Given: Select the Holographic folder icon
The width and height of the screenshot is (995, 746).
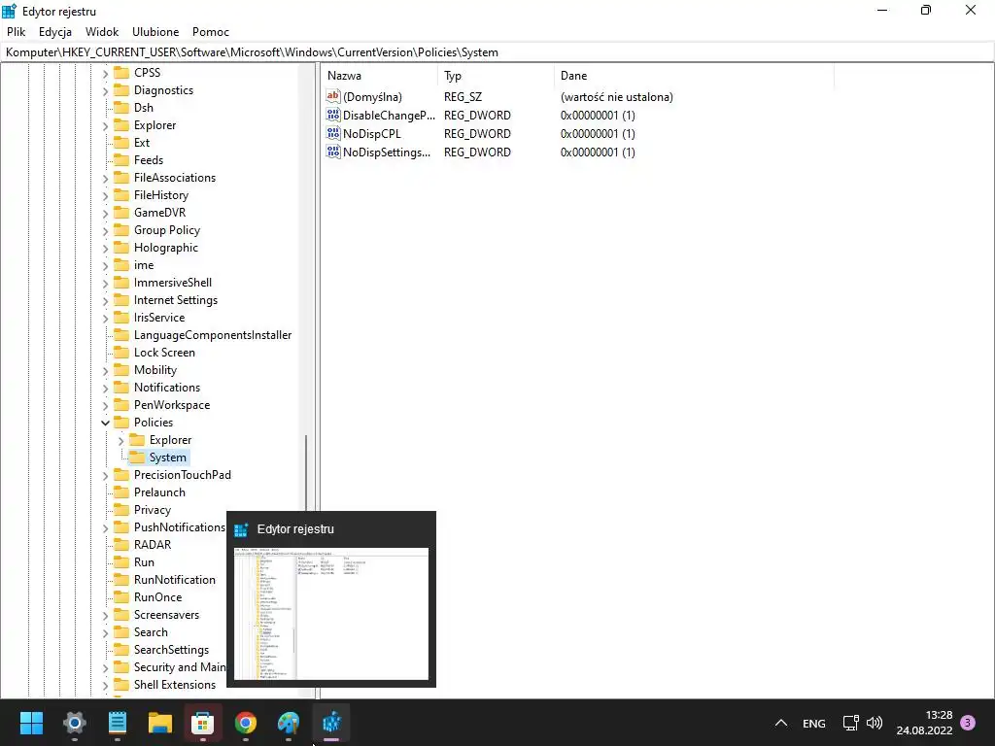Looking at the screenshot, I should (x=121, y=248).
